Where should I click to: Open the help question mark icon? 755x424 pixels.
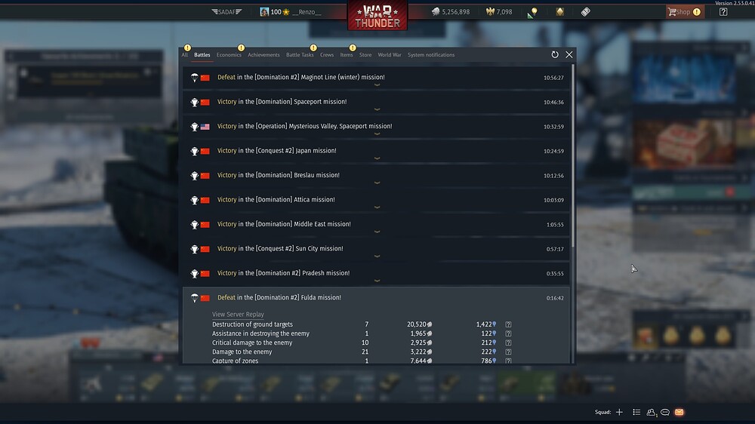click(723, 11)
